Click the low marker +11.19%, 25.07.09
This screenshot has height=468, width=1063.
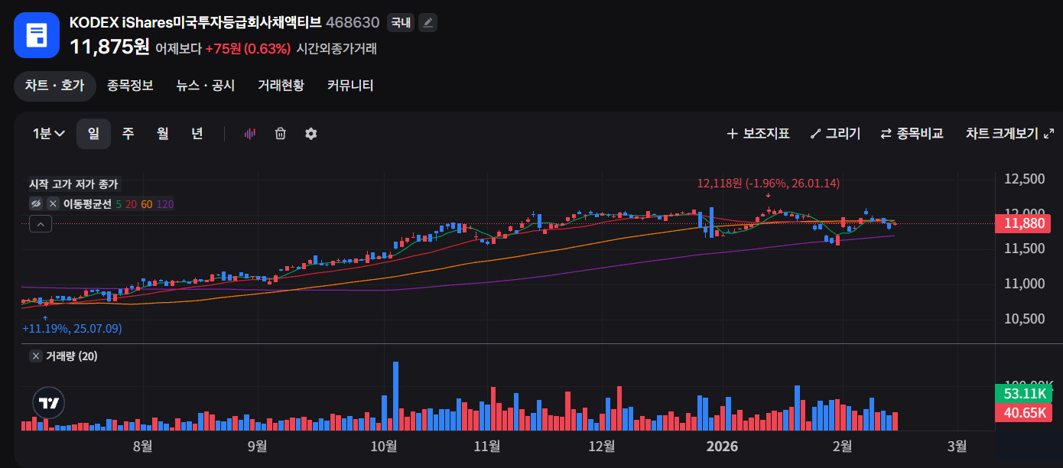point(72,329)
